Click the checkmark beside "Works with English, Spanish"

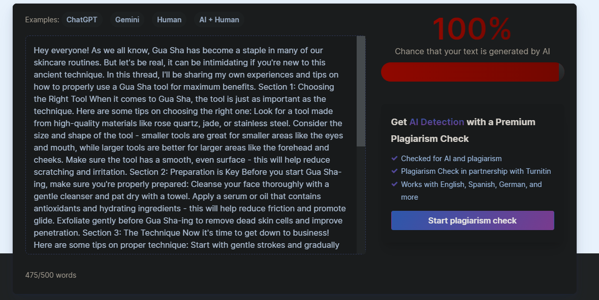(x=394, y=184)
